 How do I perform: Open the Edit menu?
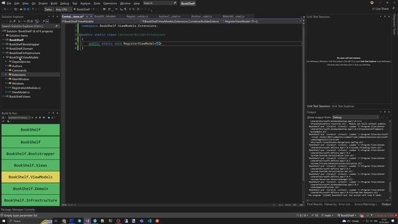17,3
